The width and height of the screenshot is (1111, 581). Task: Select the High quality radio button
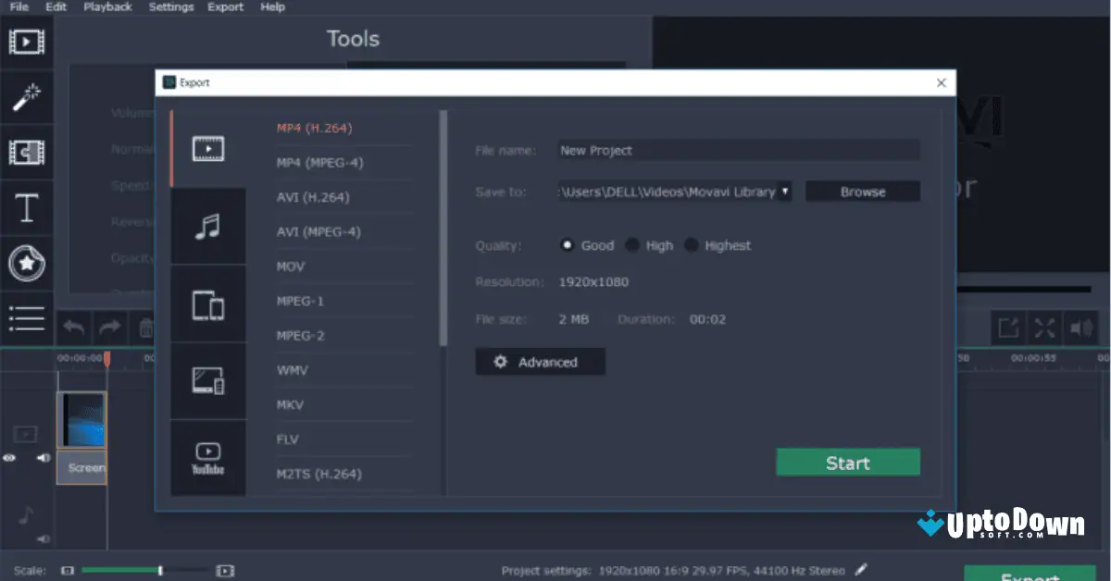(x=633, y=245)
